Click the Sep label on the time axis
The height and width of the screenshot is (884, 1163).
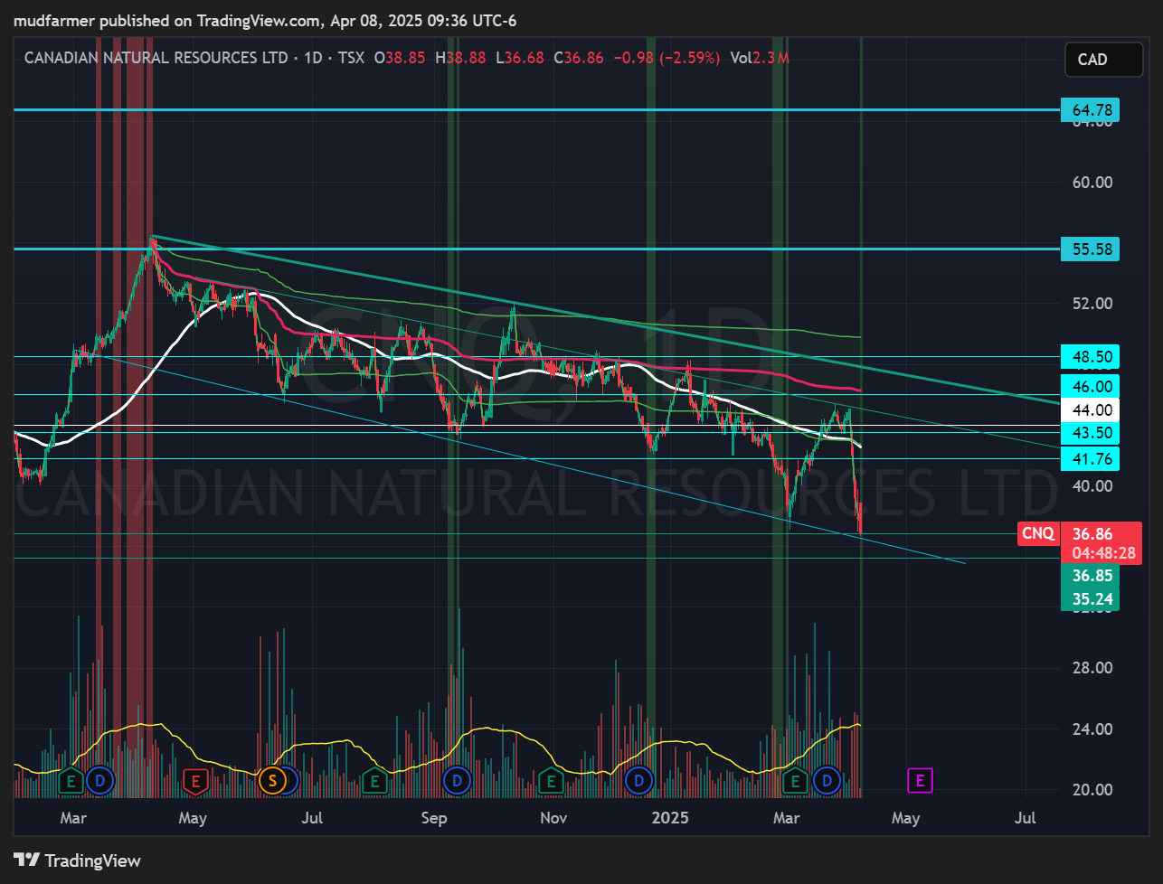435,818
